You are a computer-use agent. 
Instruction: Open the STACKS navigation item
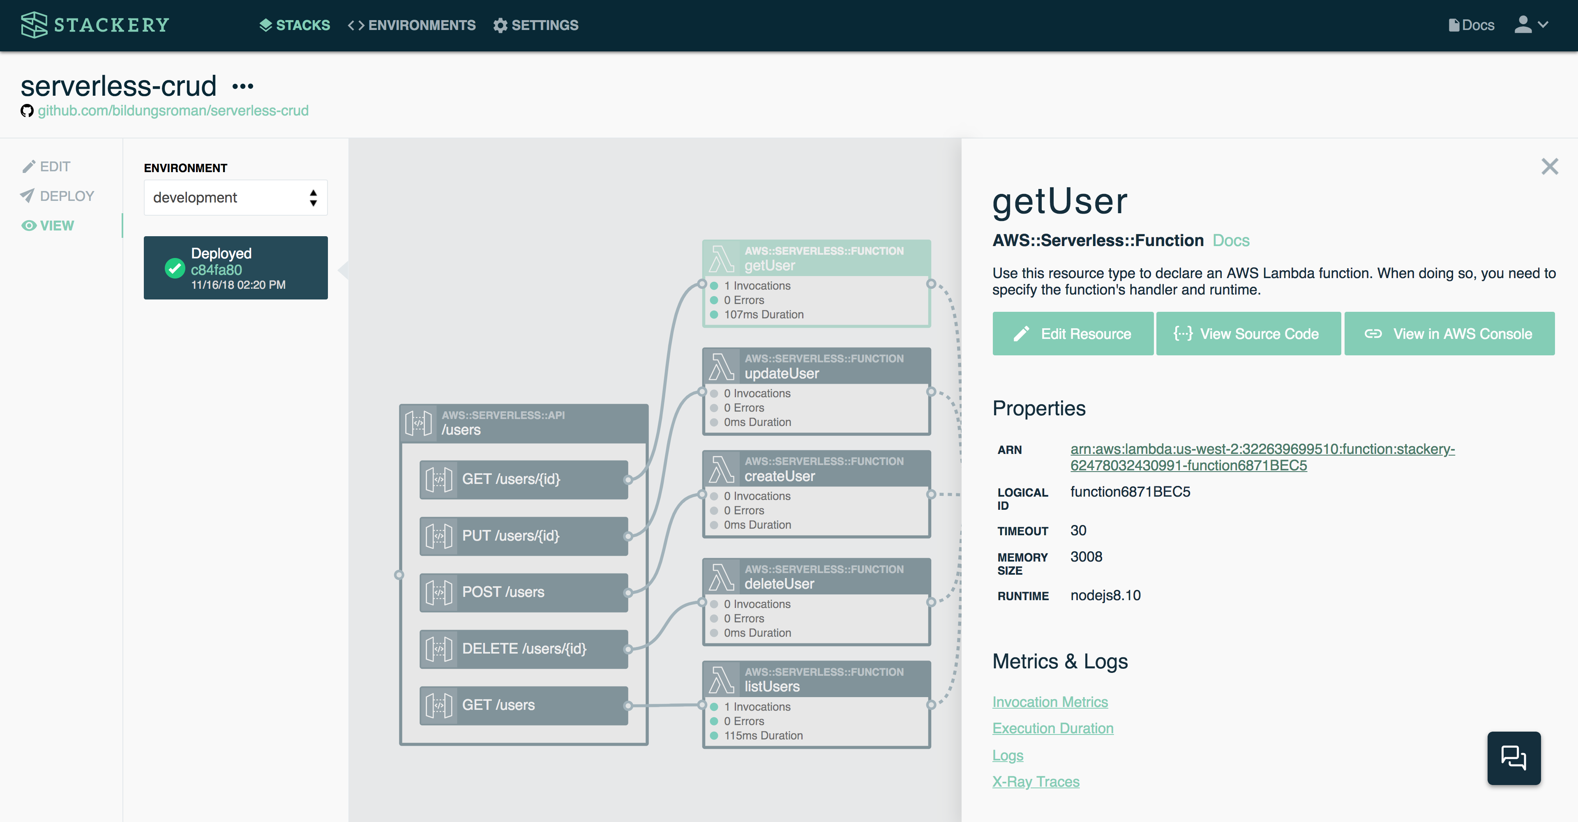(295, 25)
